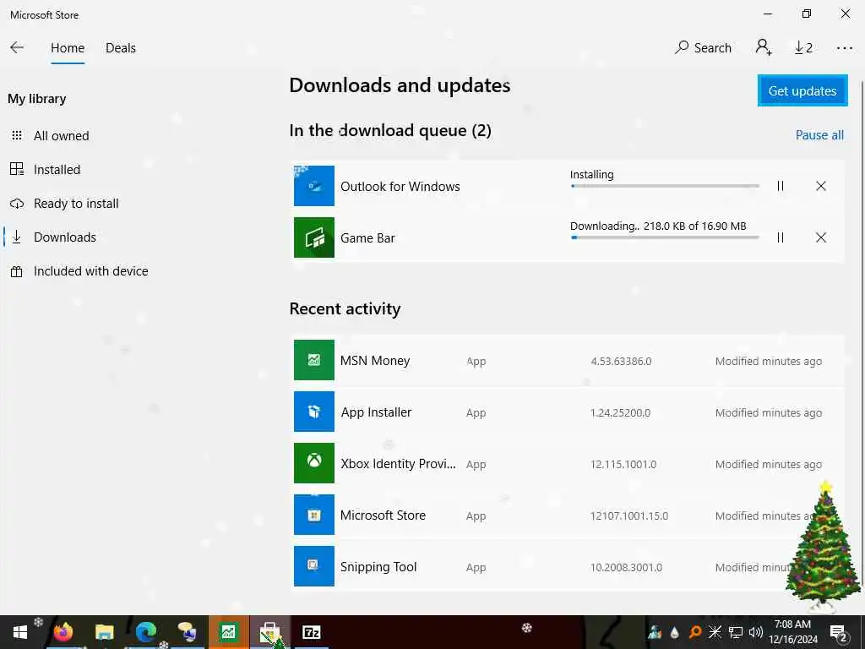This screenshot has width=865, height=649.
Task: Click the Ready to install cloud icon
Action: pos(17,204)
